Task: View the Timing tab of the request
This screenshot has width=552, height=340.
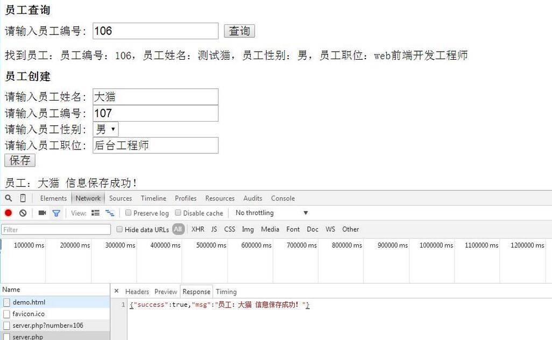Action: (x=226, y=292)
